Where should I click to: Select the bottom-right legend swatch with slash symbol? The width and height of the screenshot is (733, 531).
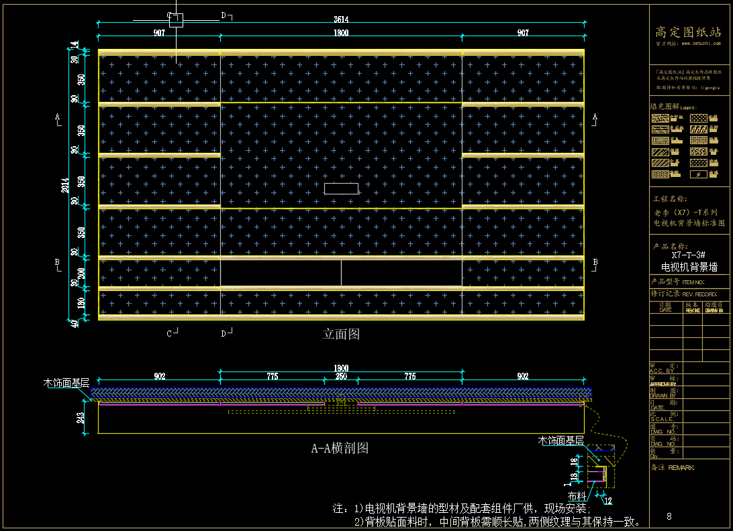(698, 174)
